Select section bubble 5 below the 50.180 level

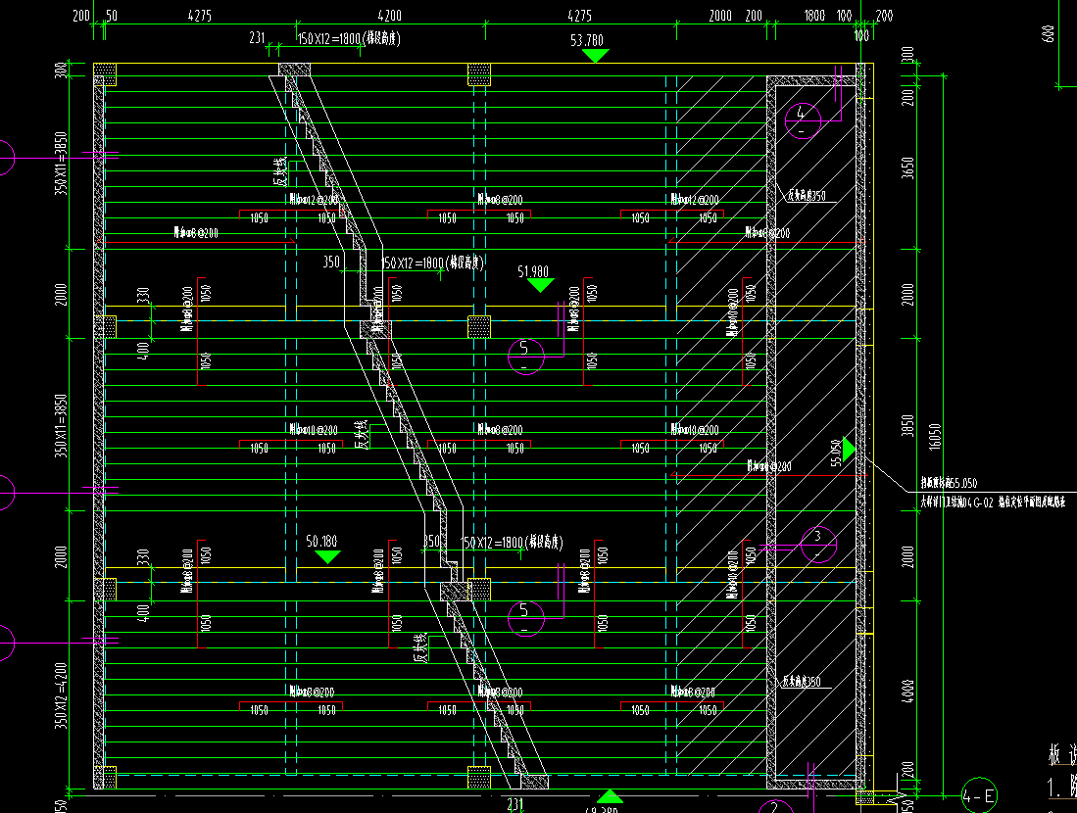click(525, 617)
